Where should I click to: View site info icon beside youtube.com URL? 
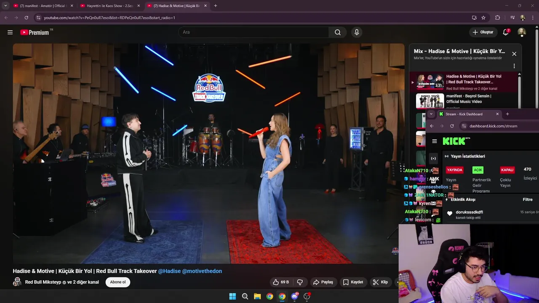coord(38,18)
